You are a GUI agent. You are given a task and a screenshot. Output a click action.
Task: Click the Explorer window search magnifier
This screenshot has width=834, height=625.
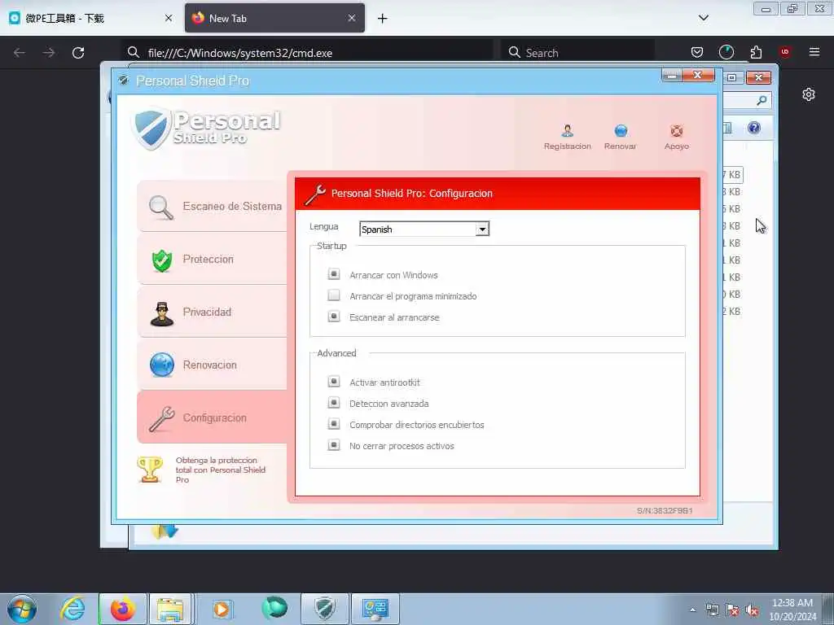point(762,100)
